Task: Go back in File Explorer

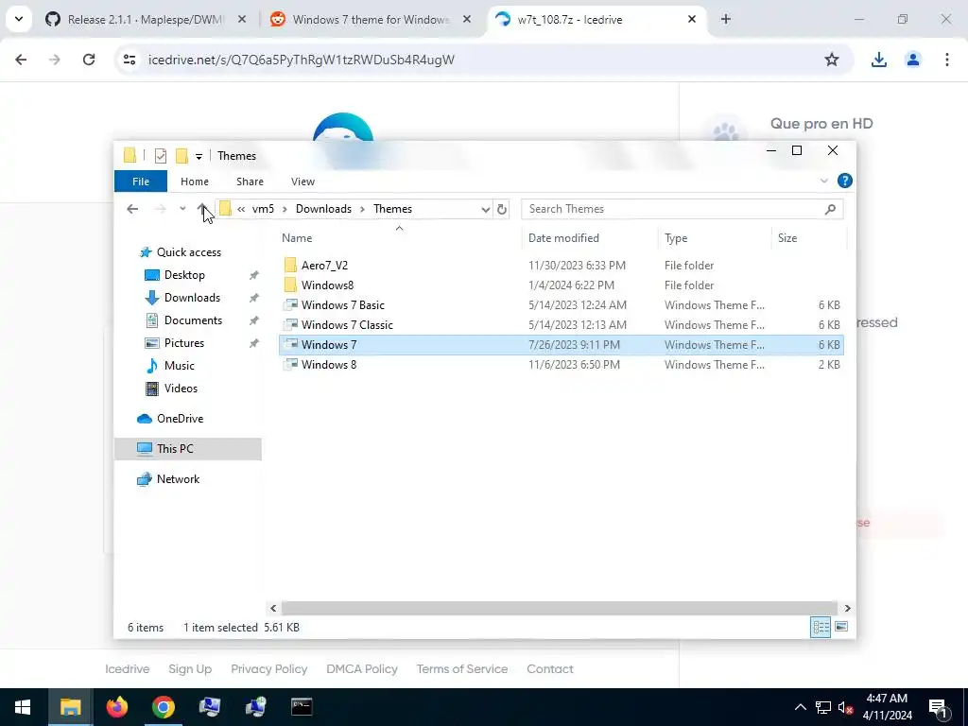Action: 132,209
